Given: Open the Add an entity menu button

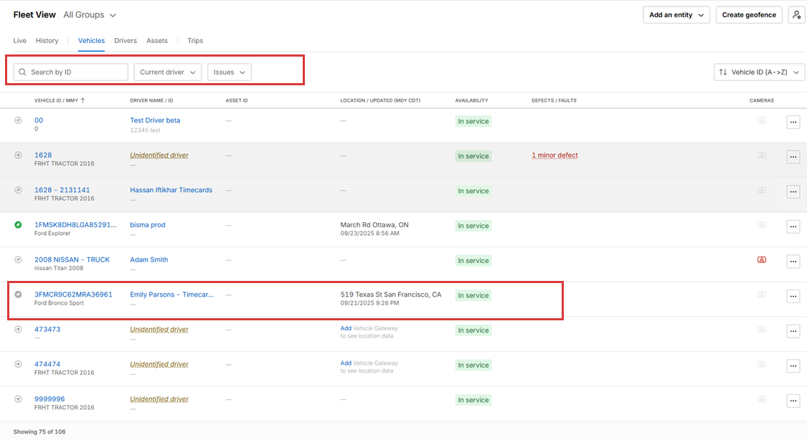Looking at the screenshot, I should click(676, 15).
